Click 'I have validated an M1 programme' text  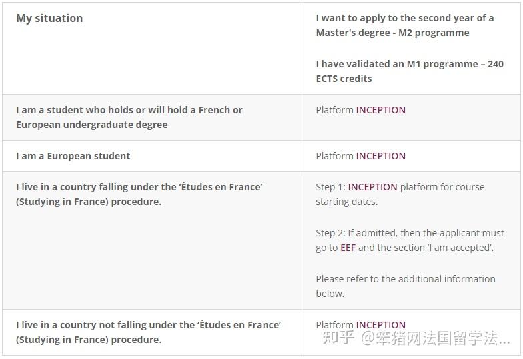[394, 64]
